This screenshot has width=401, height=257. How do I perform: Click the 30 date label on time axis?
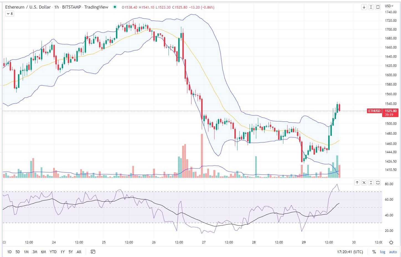tap(354, 242)
